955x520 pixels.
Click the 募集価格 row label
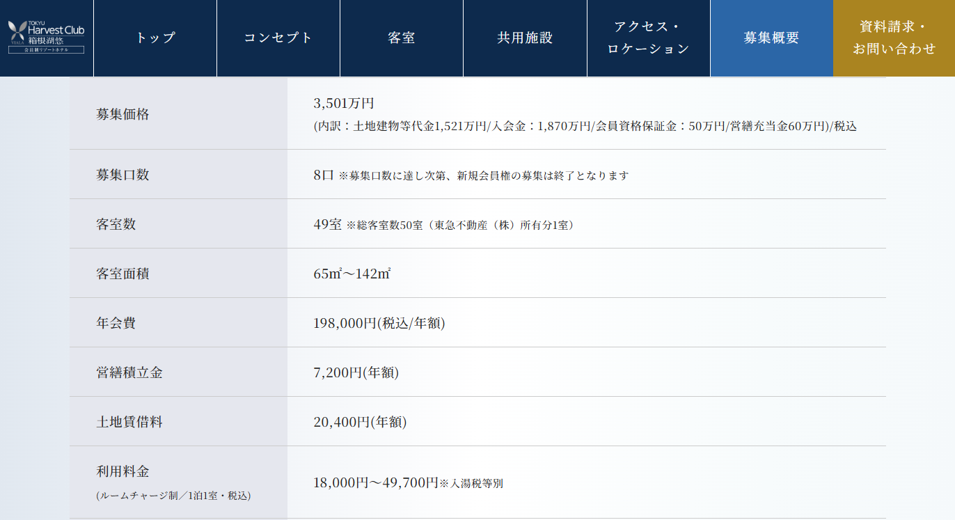tap(123, 115)
